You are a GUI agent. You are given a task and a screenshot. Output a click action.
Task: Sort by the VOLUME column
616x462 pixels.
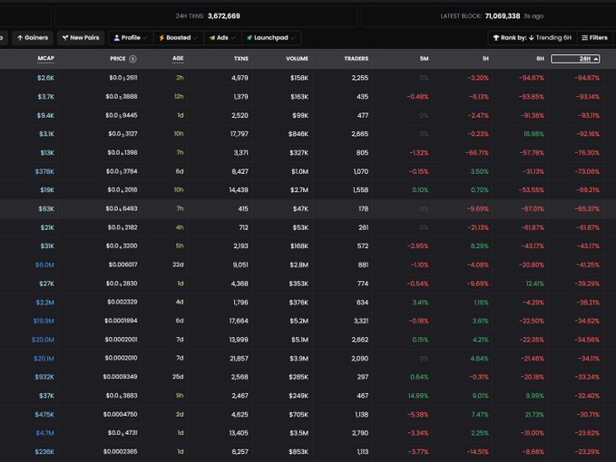pos(297,59)
